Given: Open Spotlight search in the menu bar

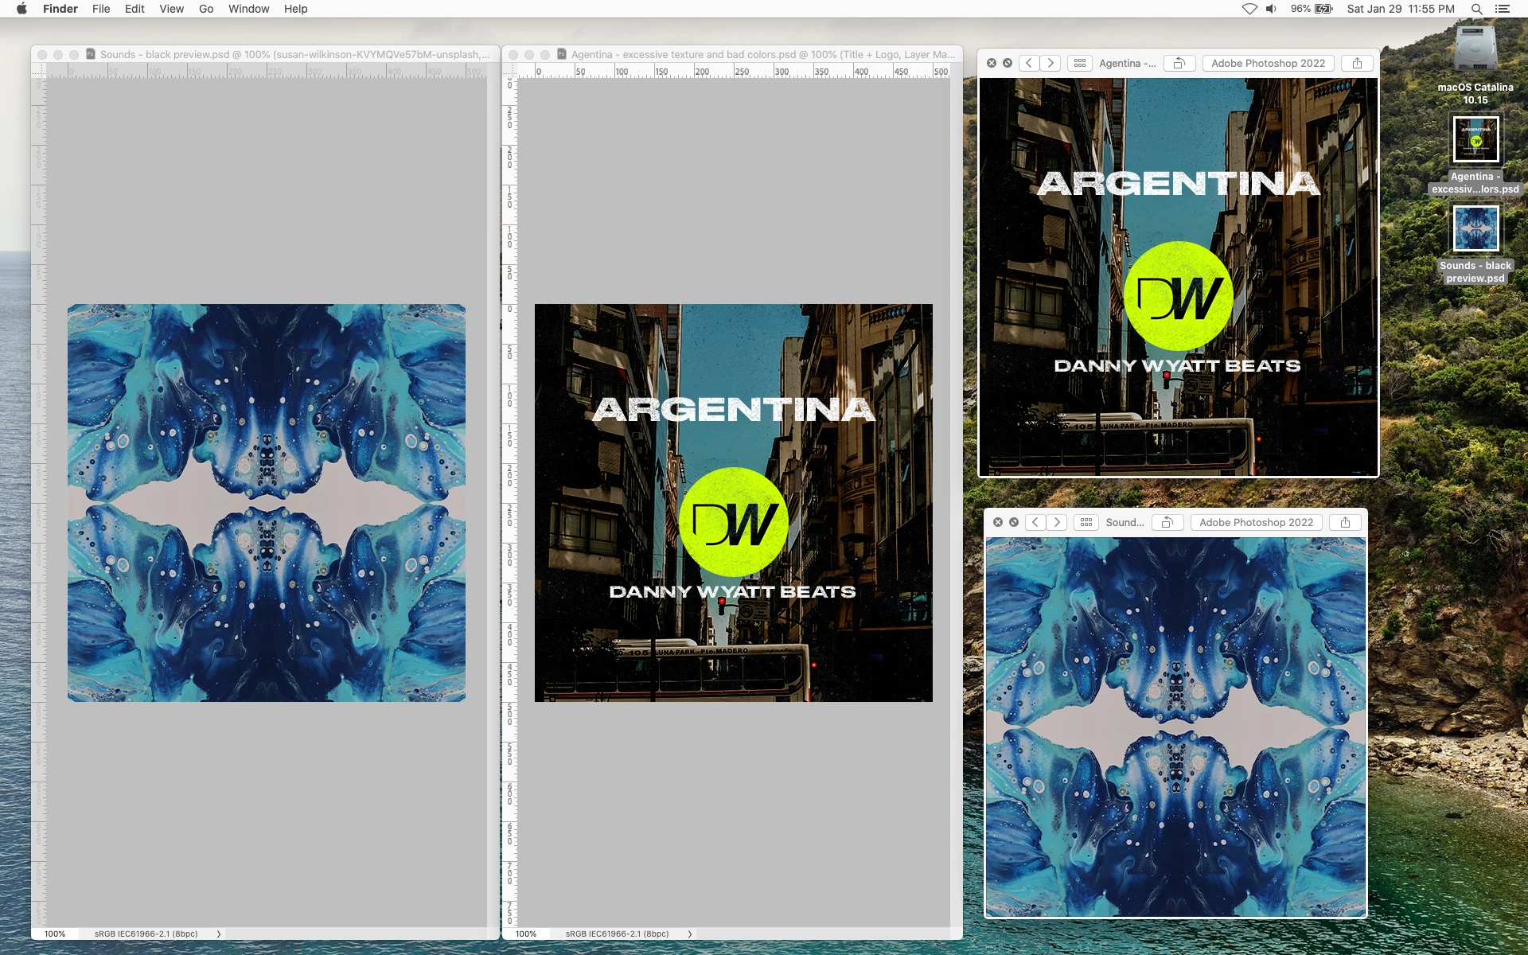Looking at the screenshot, I should (1476, 9).
